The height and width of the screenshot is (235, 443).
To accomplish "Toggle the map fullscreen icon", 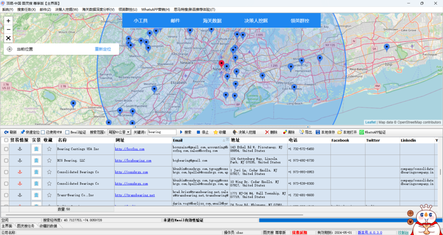I will pos(8,38).
